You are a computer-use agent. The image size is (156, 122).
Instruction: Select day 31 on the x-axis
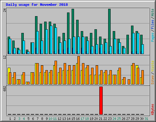pos(146,119)
